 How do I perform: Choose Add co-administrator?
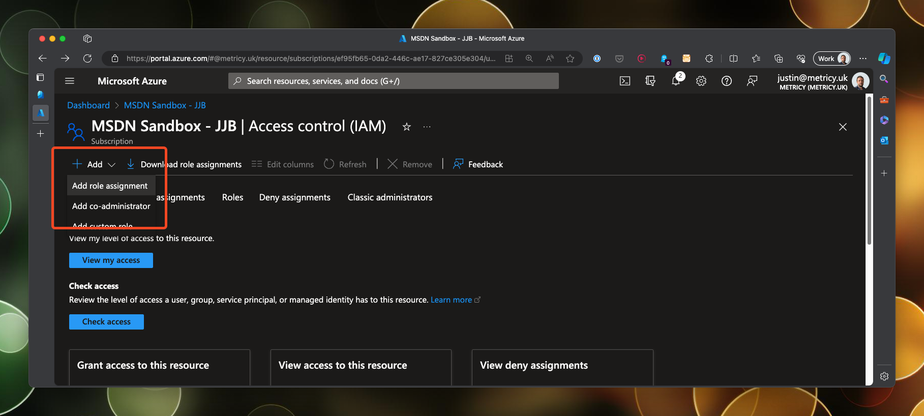(x=111, y=206)
